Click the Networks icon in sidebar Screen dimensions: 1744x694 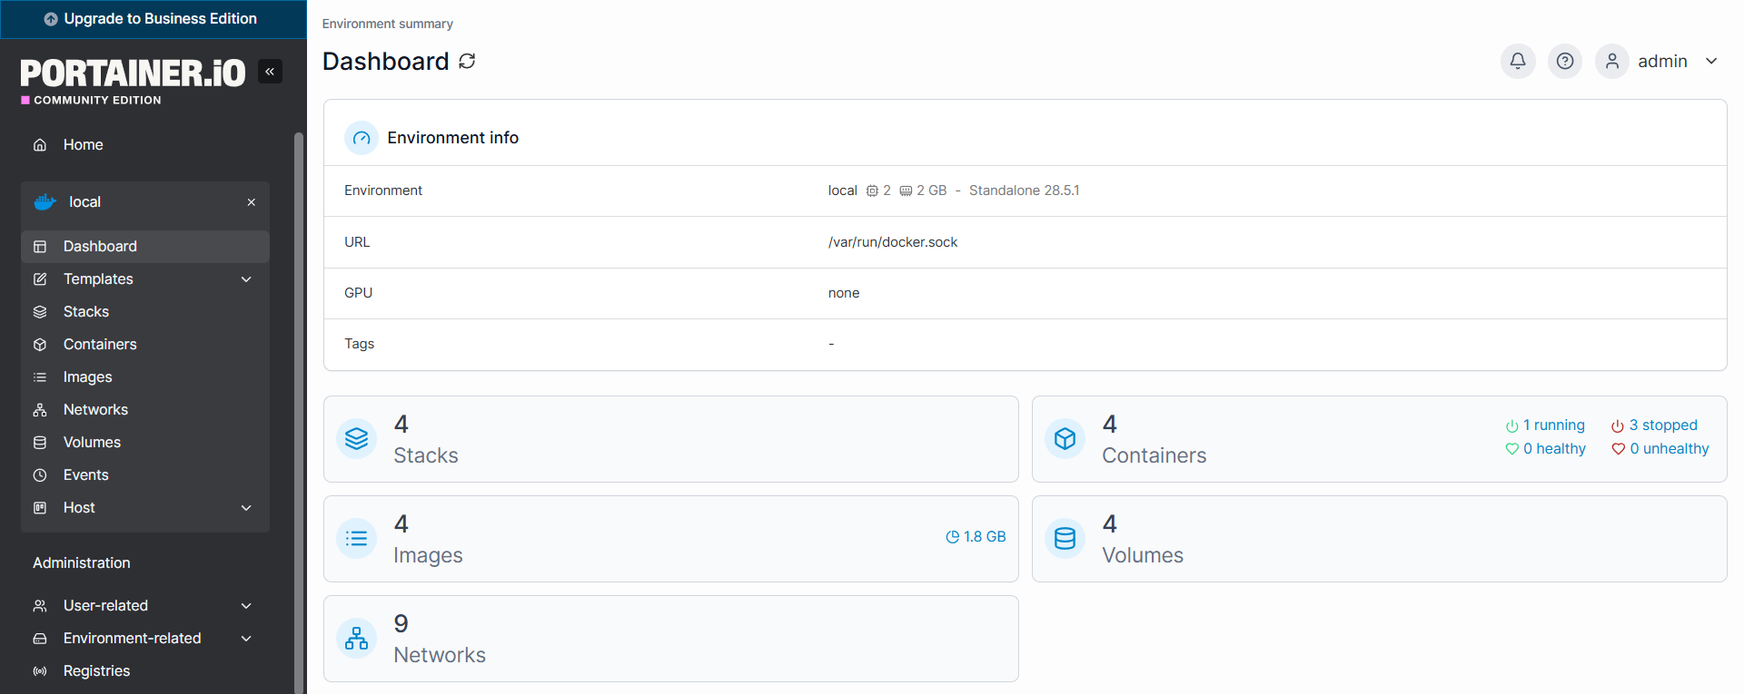tap(40, 410)
